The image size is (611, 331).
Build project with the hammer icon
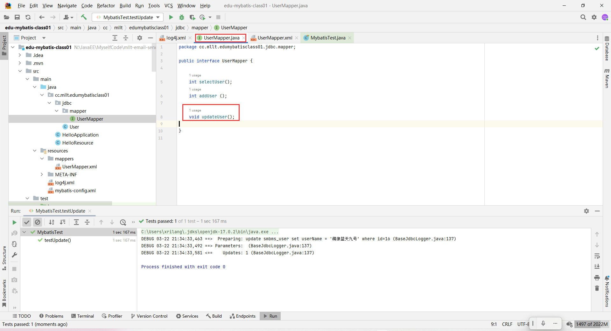tap(84, 17)
